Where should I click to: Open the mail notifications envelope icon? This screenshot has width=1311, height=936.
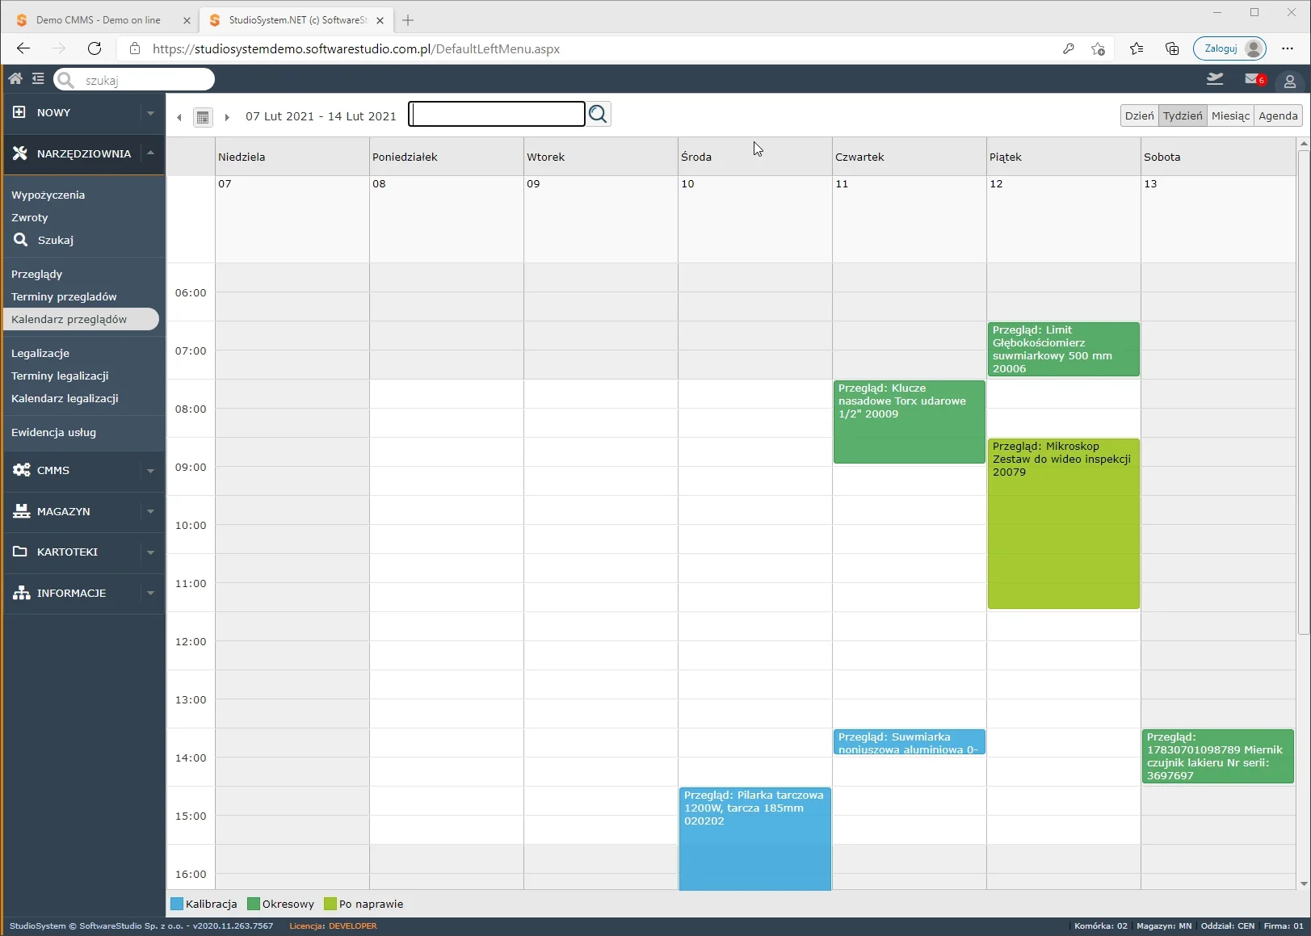1252,79
